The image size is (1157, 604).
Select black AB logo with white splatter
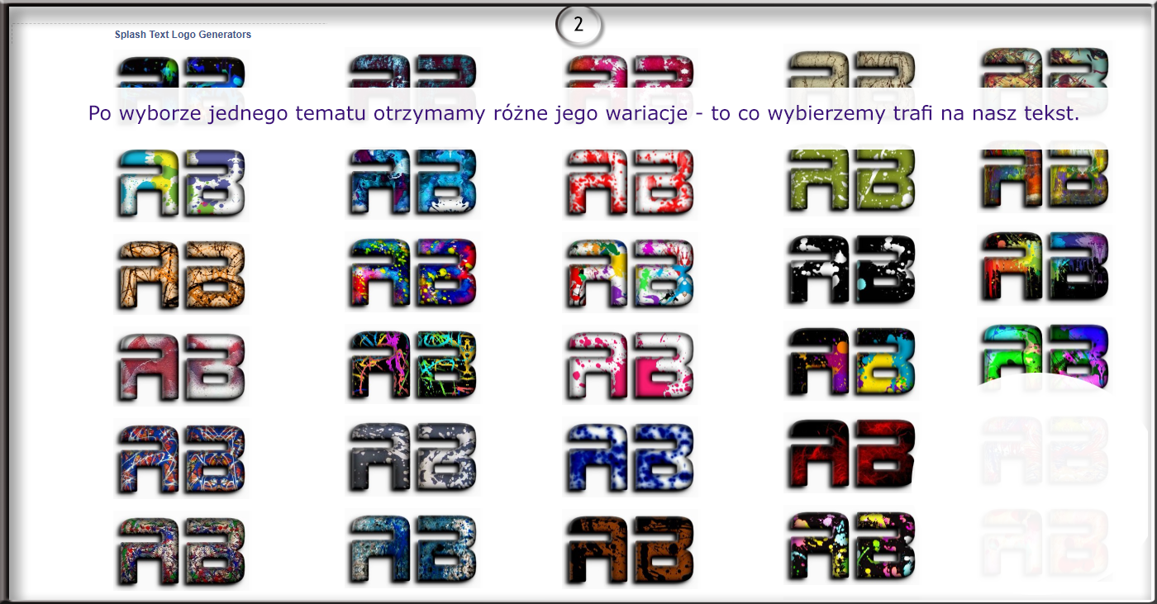[851, 272]
